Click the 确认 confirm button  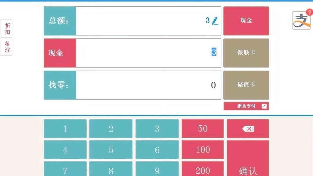tap(248, 158)
